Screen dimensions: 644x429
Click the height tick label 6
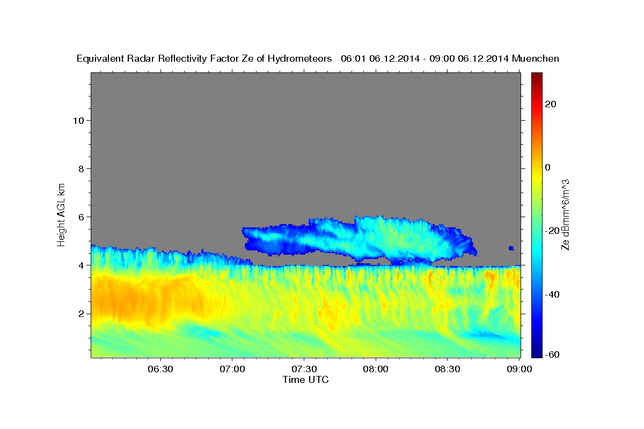tap(81, 217)
